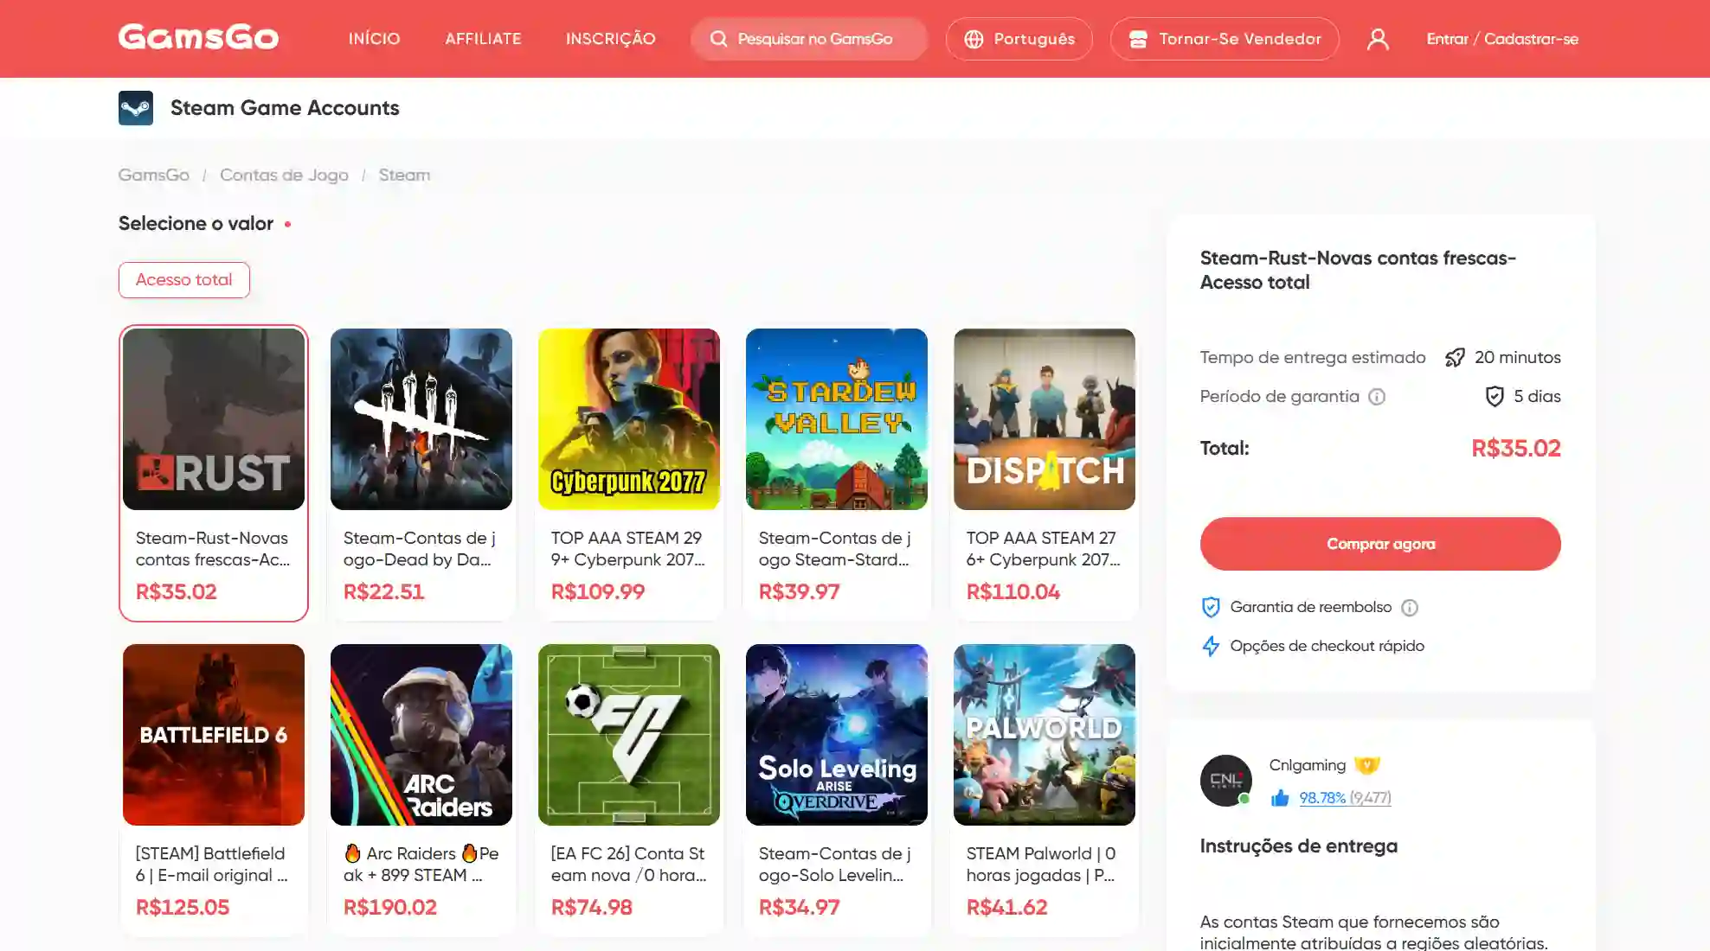Click the rocket delivery time icon
Screen dimensions: 1710x951
tap(1456, 357)
